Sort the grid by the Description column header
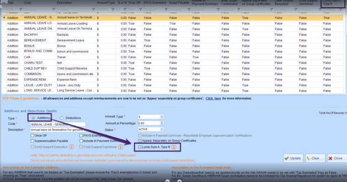Image resolution: width=347 pixels, height=182 pixels. 76,3
